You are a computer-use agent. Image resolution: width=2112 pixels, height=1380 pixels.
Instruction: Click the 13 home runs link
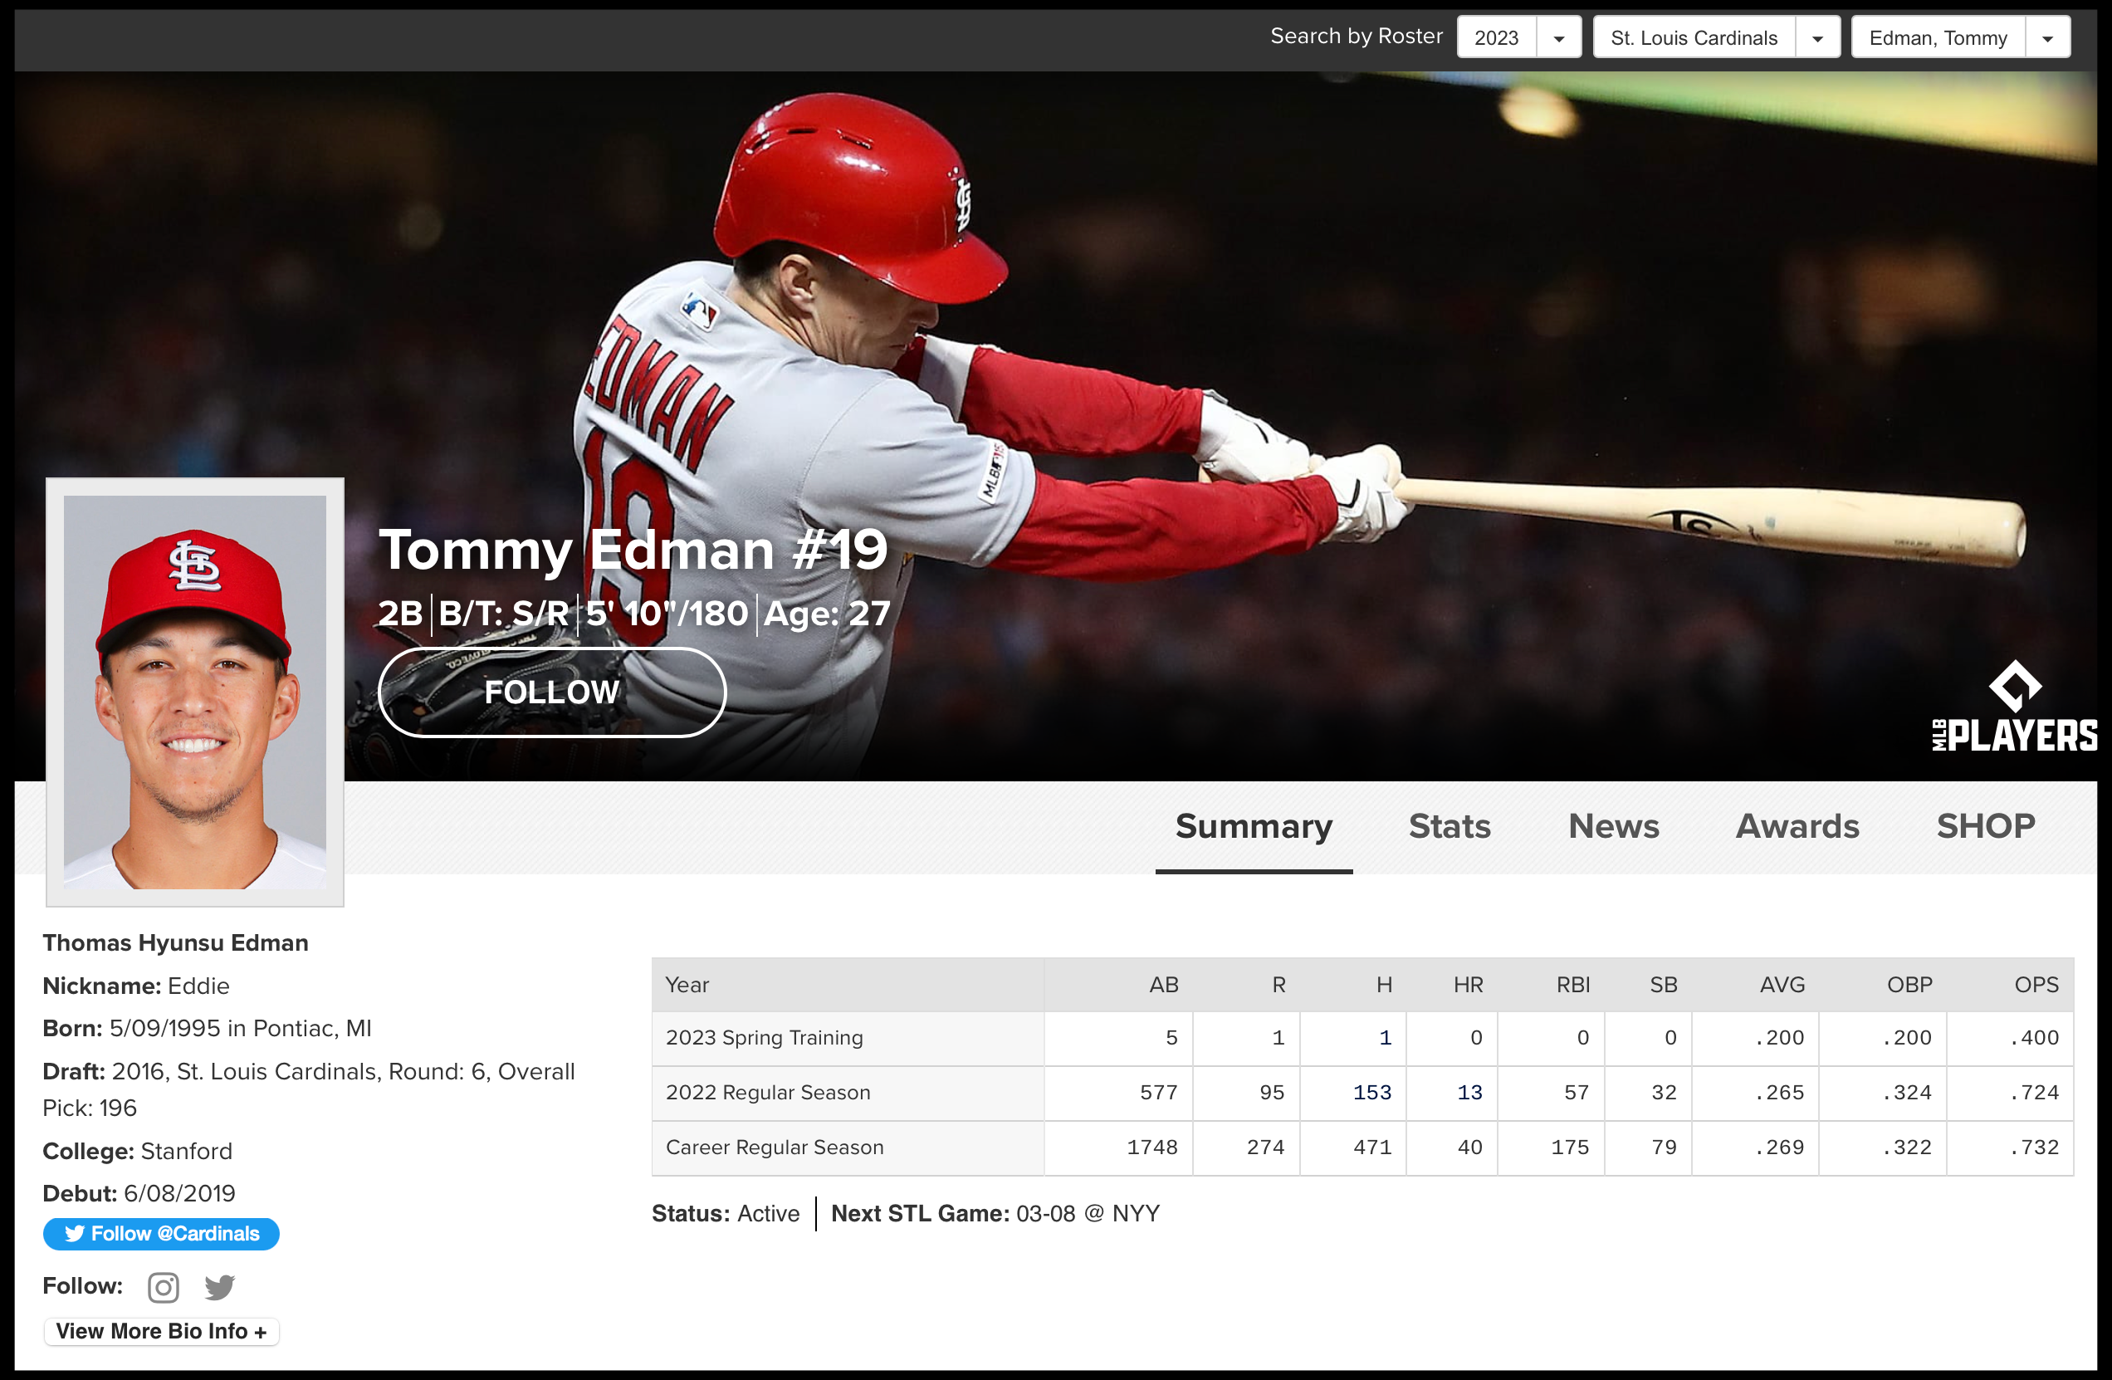tap(1469, 1093)
